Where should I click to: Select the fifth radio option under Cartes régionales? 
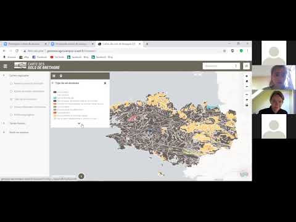pos(11,115)
